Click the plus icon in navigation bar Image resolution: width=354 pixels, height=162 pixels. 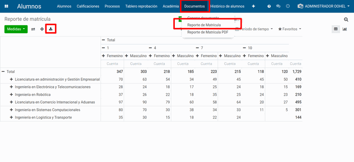[x=253, y=6]
